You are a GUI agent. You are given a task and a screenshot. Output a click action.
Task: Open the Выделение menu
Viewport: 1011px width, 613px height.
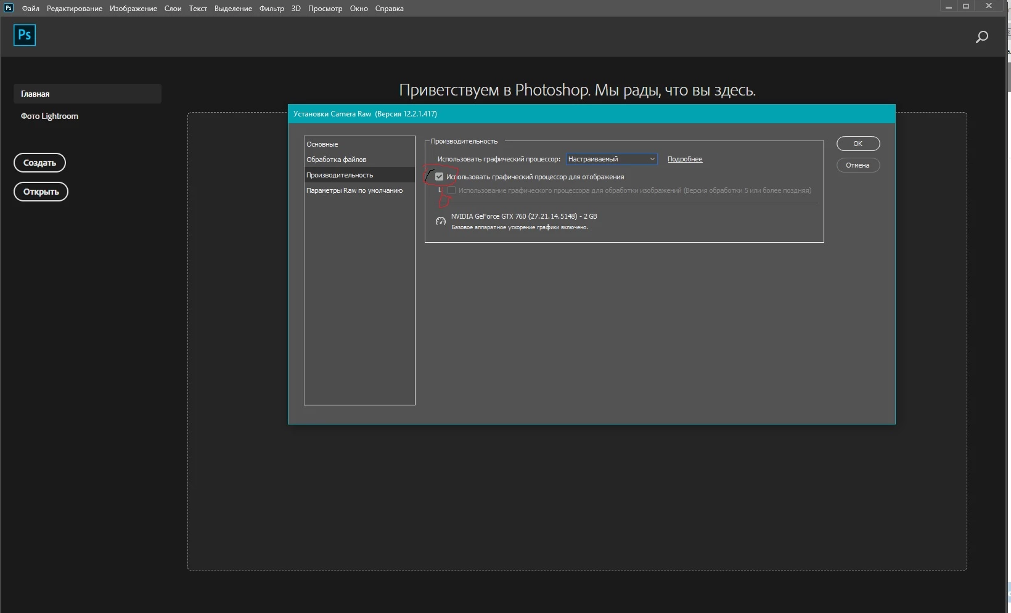click(x=233, y=9)
